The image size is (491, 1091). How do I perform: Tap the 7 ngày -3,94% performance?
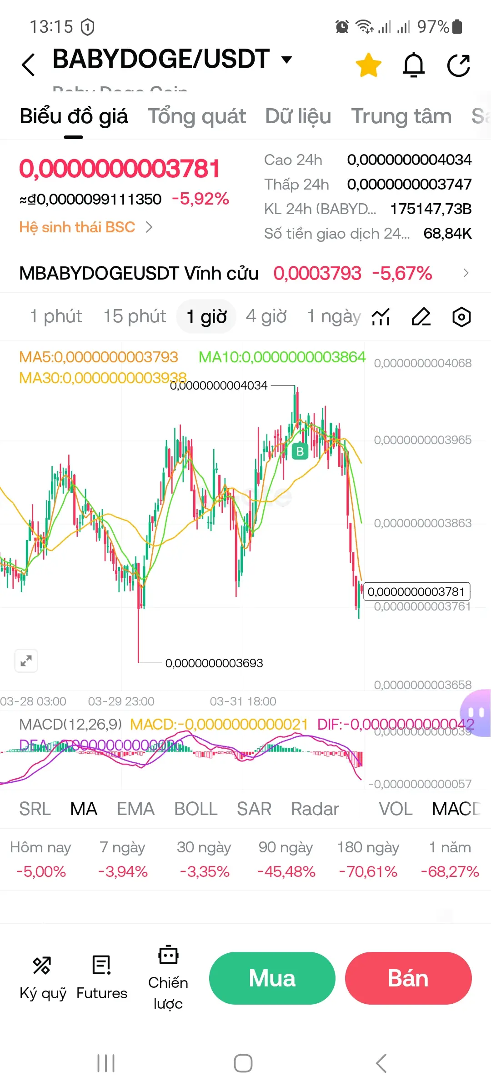[x=123, y=859]
